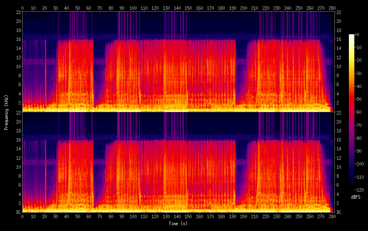This screenshot has width=368, height=231.
Task: Click "20" on lower channel's right frequency axis
Action: coord(339,122)
